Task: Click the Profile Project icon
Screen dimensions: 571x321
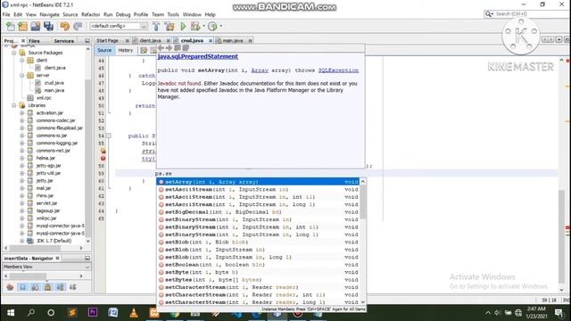Action: point(212,26)
